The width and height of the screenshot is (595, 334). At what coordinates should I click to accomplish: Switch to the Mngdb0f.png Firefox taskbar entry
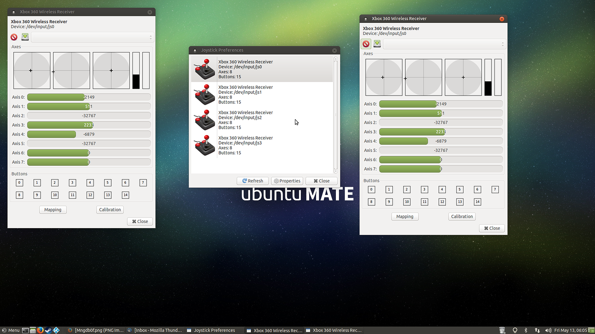pos(95,331)
